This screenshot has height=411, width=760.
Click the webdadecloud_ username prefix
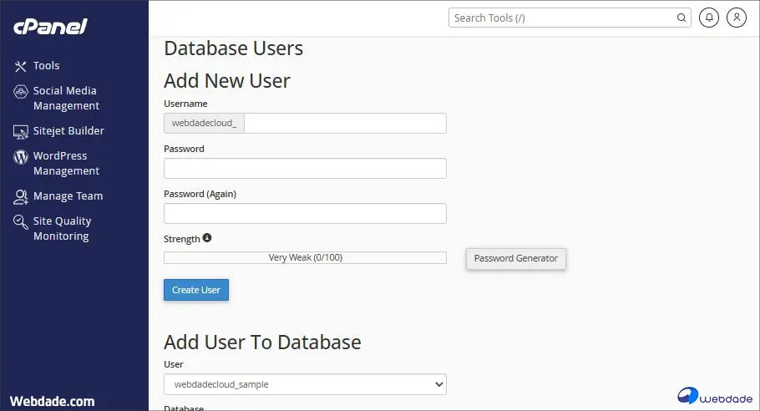pos(204,123)
